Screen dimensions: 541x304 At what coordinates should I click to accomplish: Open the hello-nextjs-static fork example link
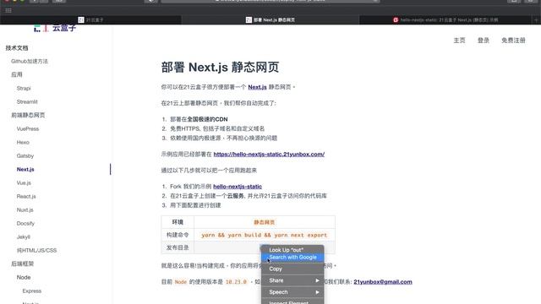[238, 187]
